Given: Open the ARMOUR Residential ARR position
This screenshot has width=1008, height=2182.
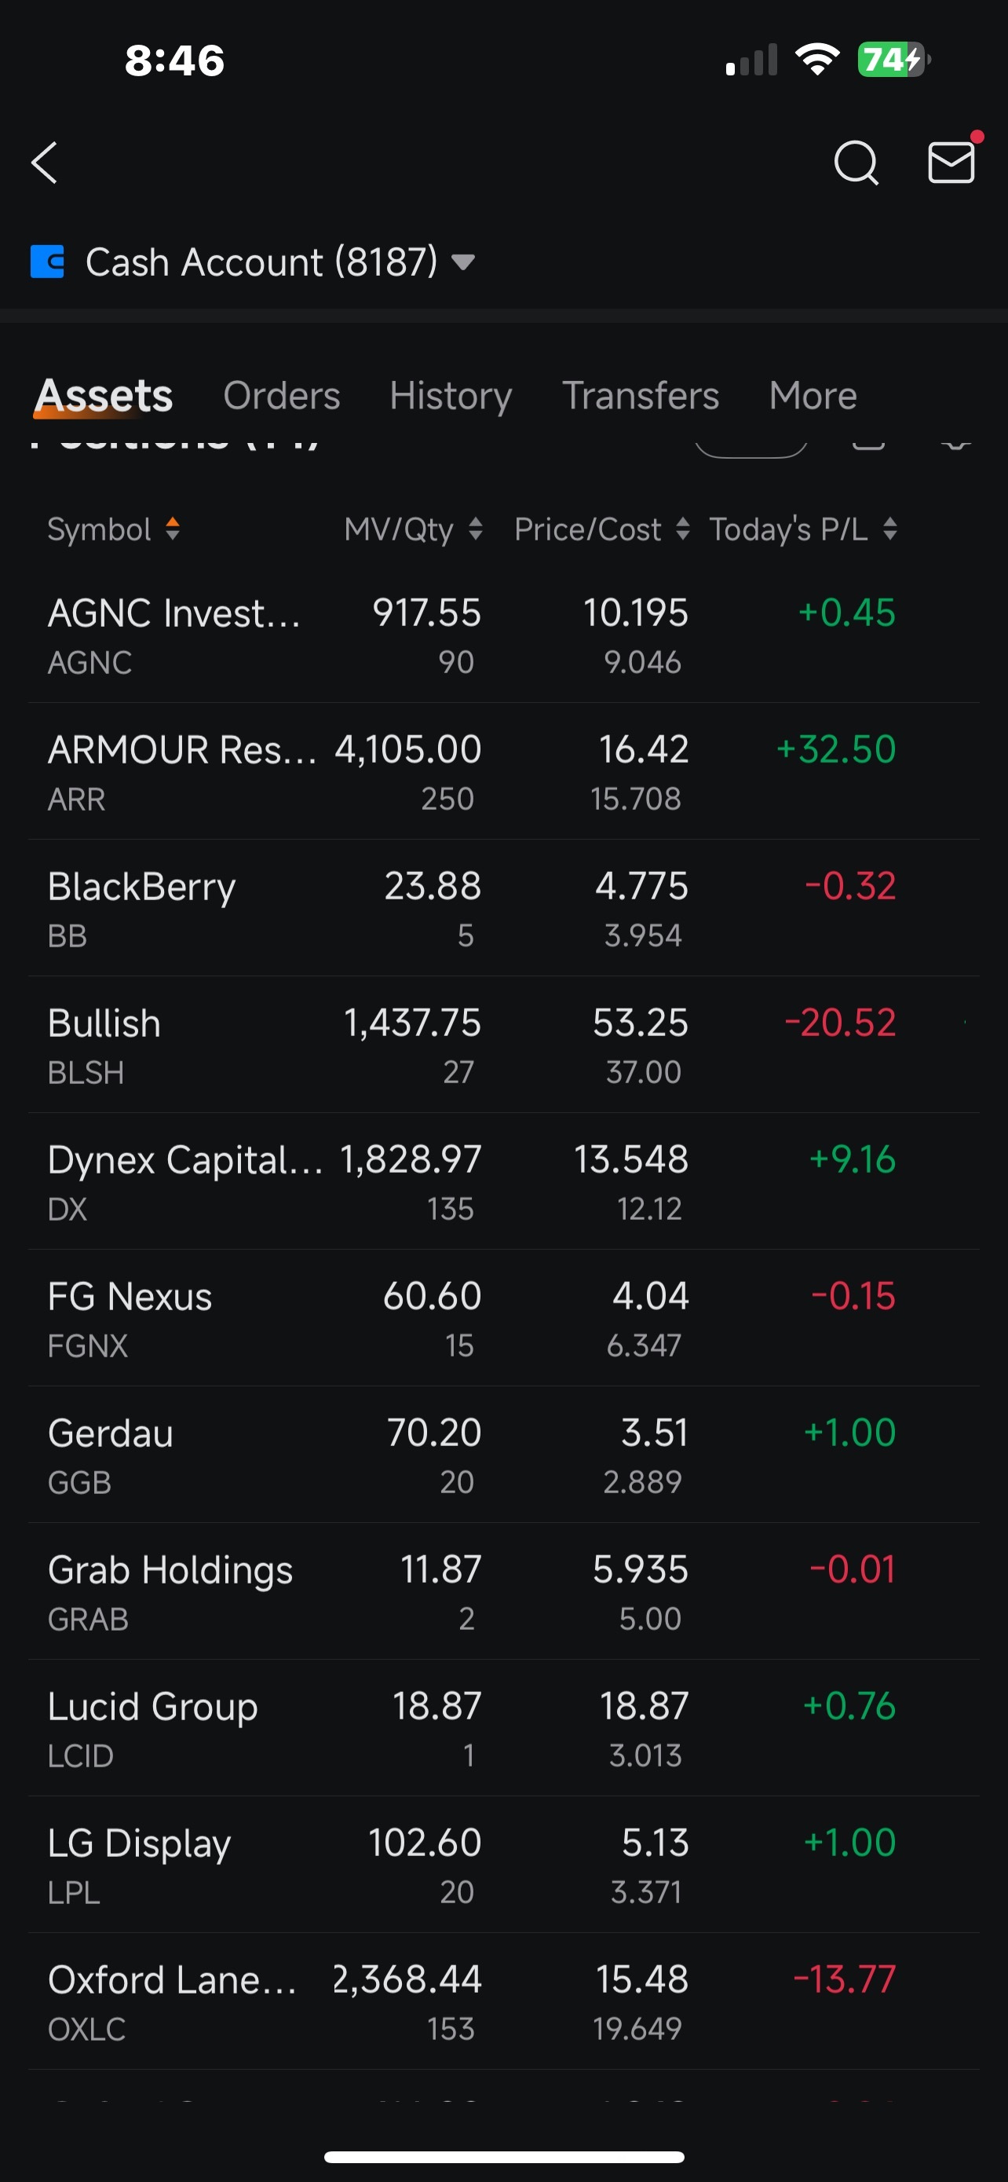Looking at the screenshot, I should 503,771.
